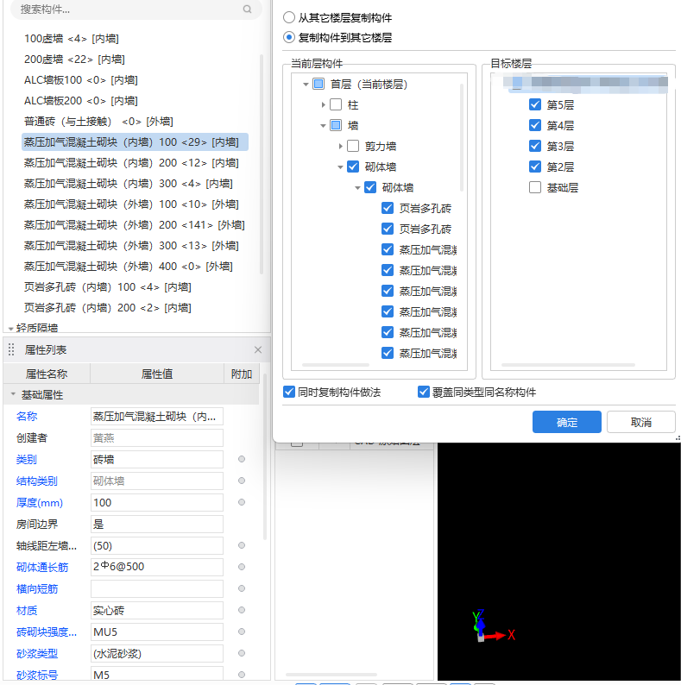681x685 pixels.
Task: Select 普通砖 (与土接触) <0> [外墙]
Action: pos(98,122)
